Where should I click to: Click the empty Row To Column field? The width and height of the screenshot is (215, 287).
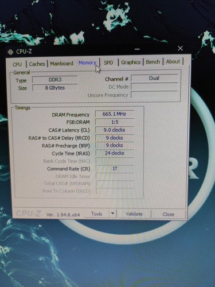point(115,191)
